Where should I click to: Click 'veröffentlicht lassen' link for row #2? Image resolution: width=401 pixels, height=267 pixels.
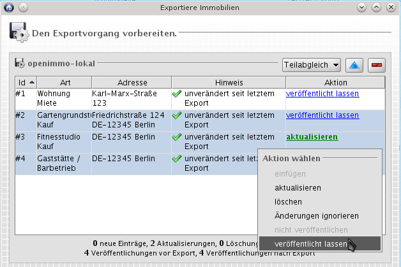(x=322, y=115)
